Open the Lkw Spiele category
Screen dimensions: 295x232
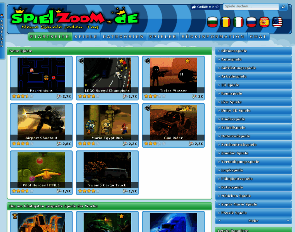click(x=253, y=102)
